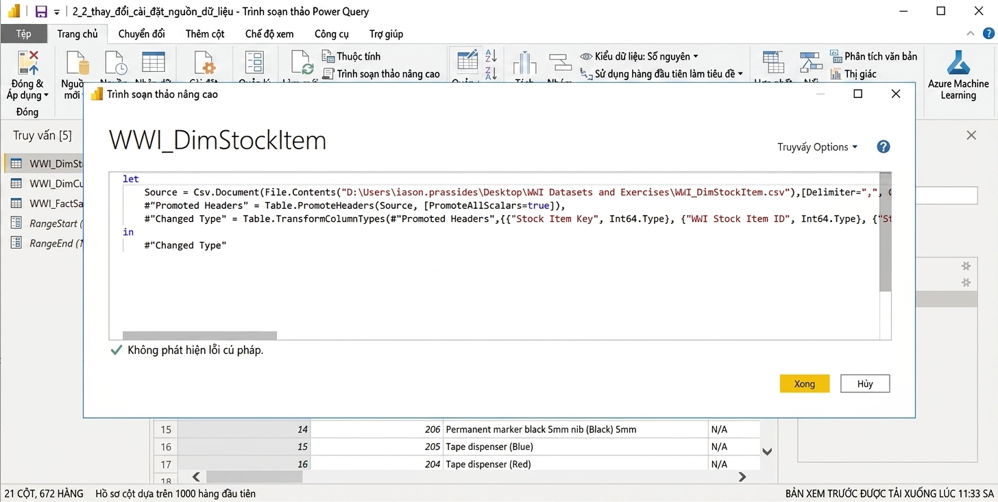Switch to Chế độ xem tab
The width and height of the screenshot is (998, 502).
tap(269, 34)
